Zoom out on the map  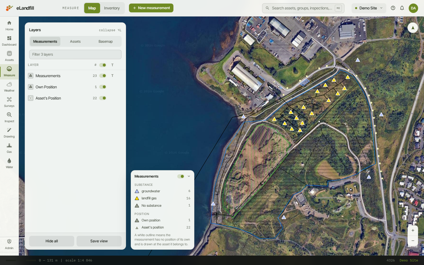(x=413, y=241)
